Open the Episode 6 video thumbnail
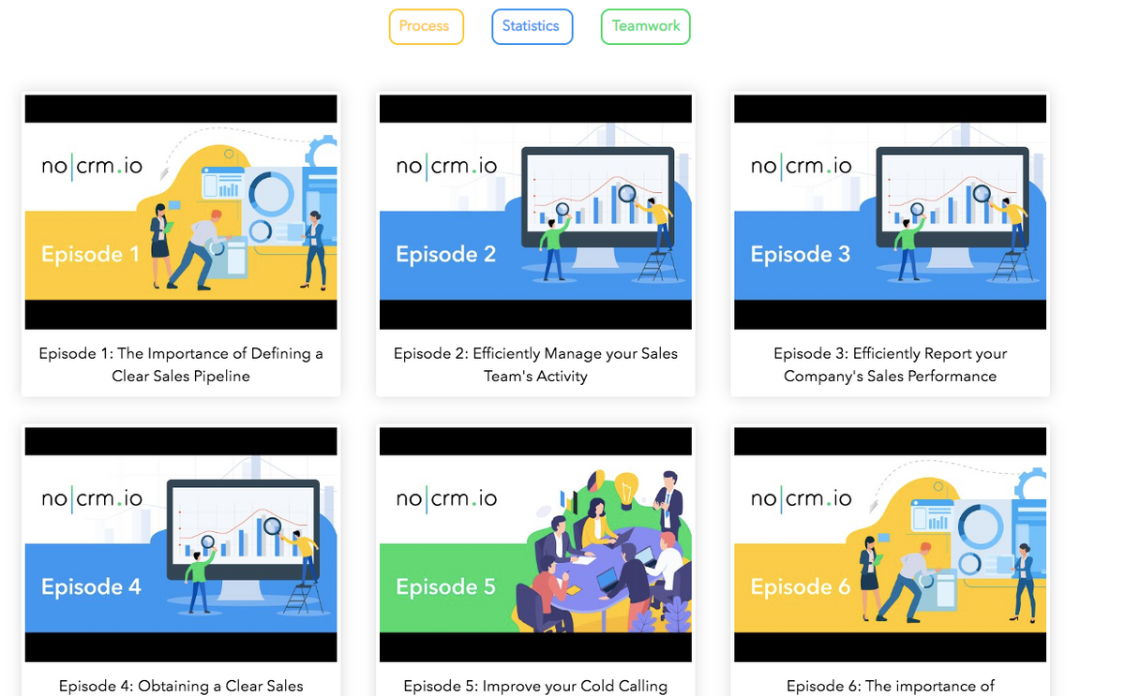The width and height of the screenshot is (1125, 696). point(890,544)
